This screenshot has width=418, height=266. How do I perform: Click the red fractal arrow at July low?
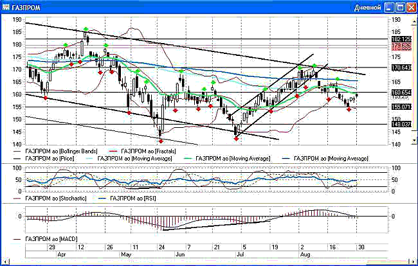pyautogui.click(x=236, y=138)
